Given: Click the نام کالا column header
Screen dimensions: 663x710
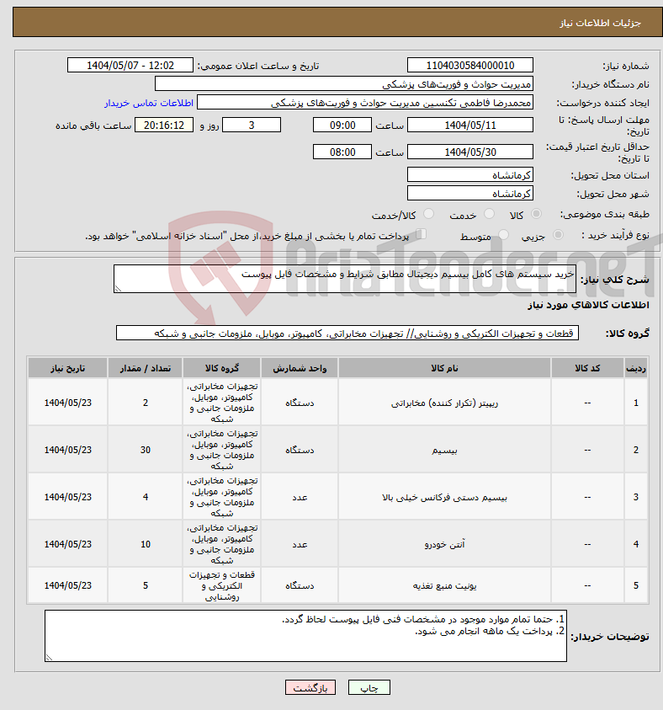Looking at the screenshot, I should coord(444,368).
